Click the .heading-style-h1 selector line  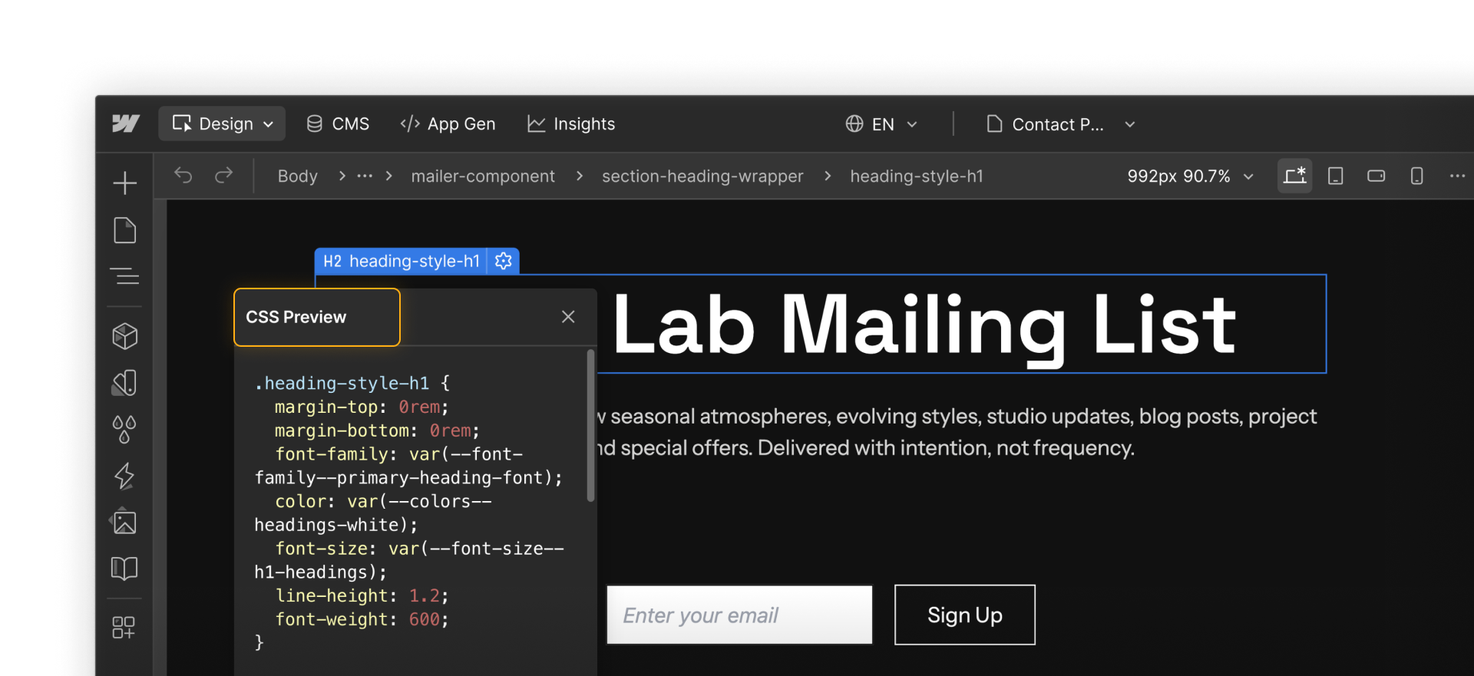[352, 383]
